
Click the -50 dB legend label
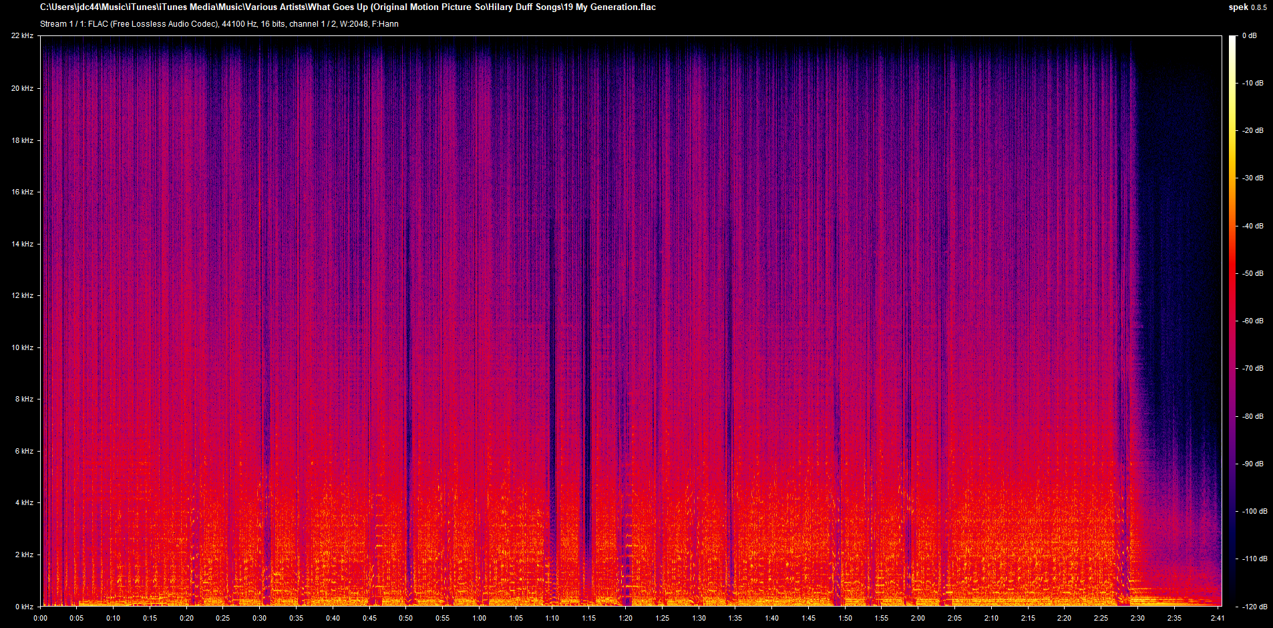(1253, 273)
